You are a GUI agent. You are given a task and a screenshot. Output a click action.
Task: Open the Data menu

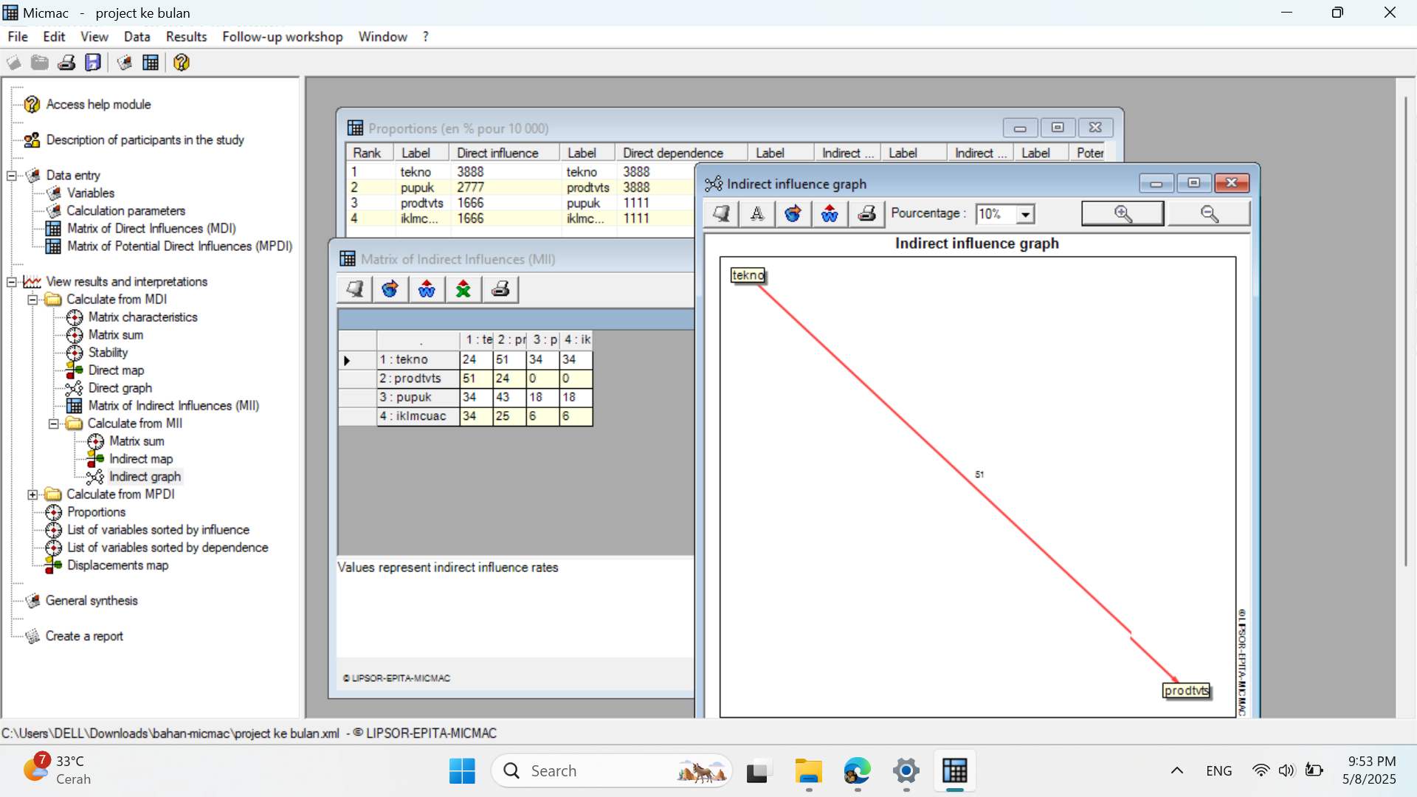click(137, 37)
